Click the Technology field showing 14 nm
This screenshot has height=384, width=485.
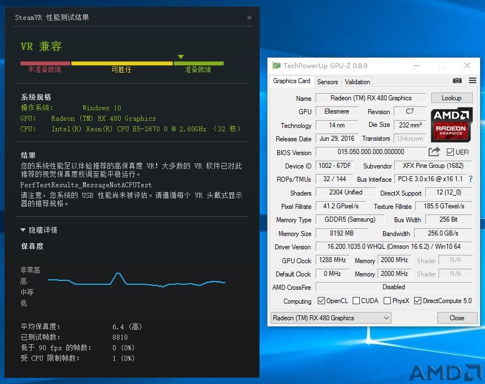pos(337,125)
